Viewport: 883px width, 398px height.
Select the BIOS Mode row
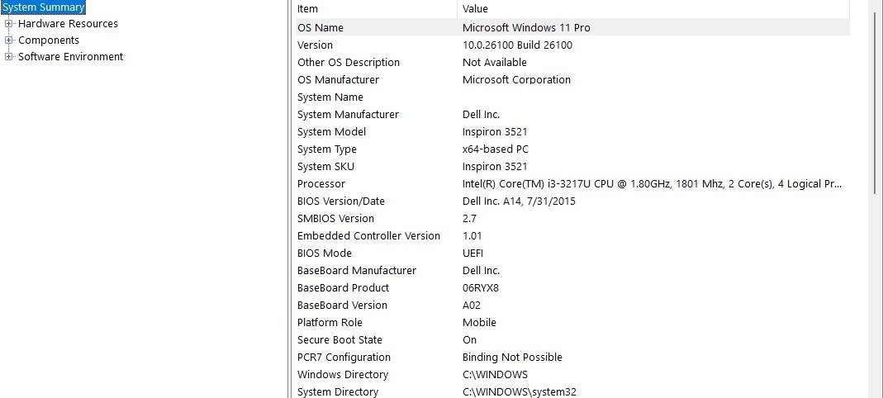tap(572, 253)
